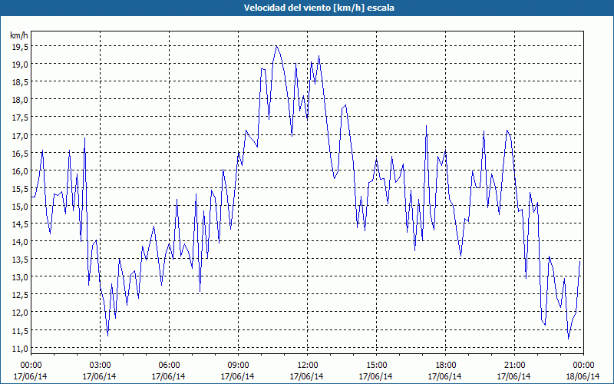The width and height of the screenshot is (614, 384).
Task: Click the '00:00' time label above 18/06/14
Action: pos(583,366)
